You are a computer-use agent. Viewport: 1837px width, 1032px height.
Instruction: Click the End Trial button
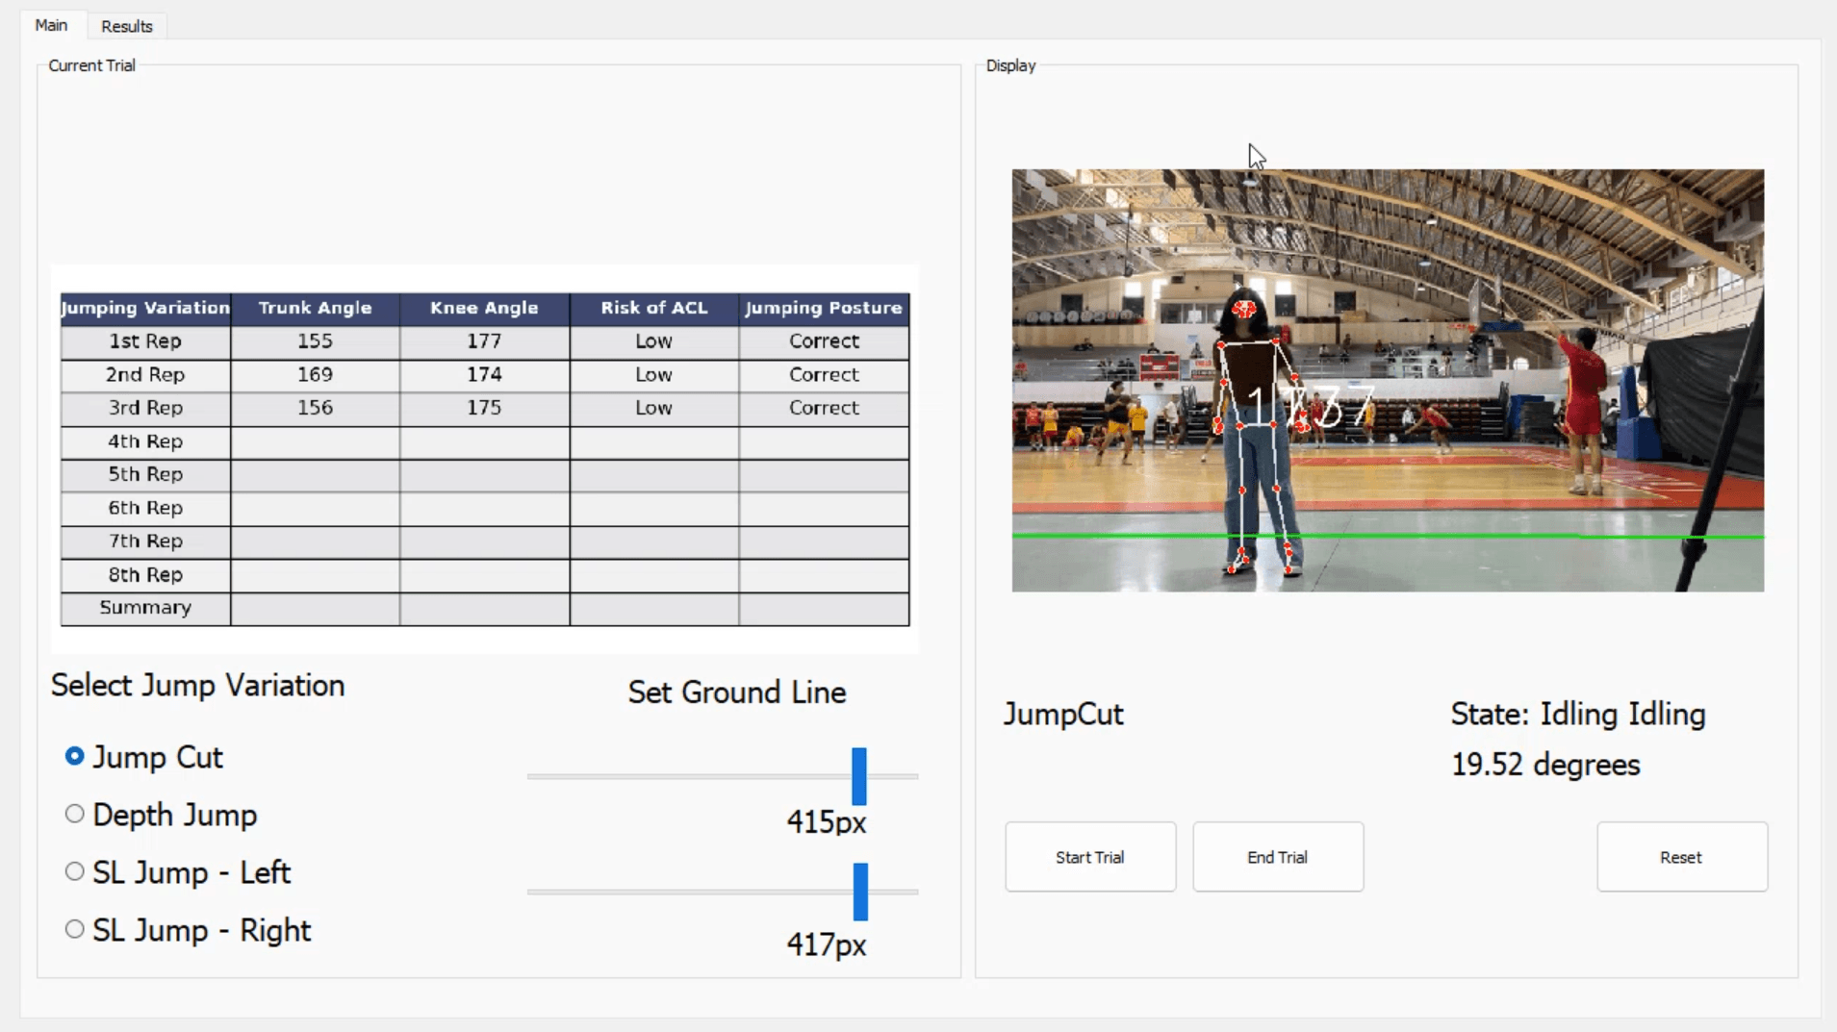pos(1277,857)
